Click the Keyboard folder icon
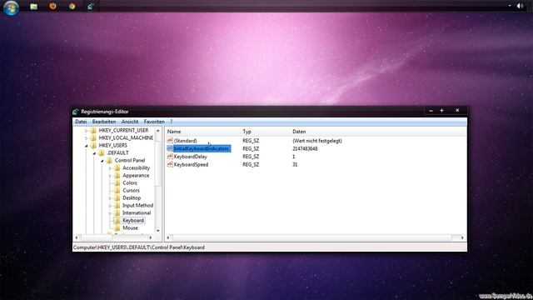The width and height of the screenshot is (533, 300). 117,220
